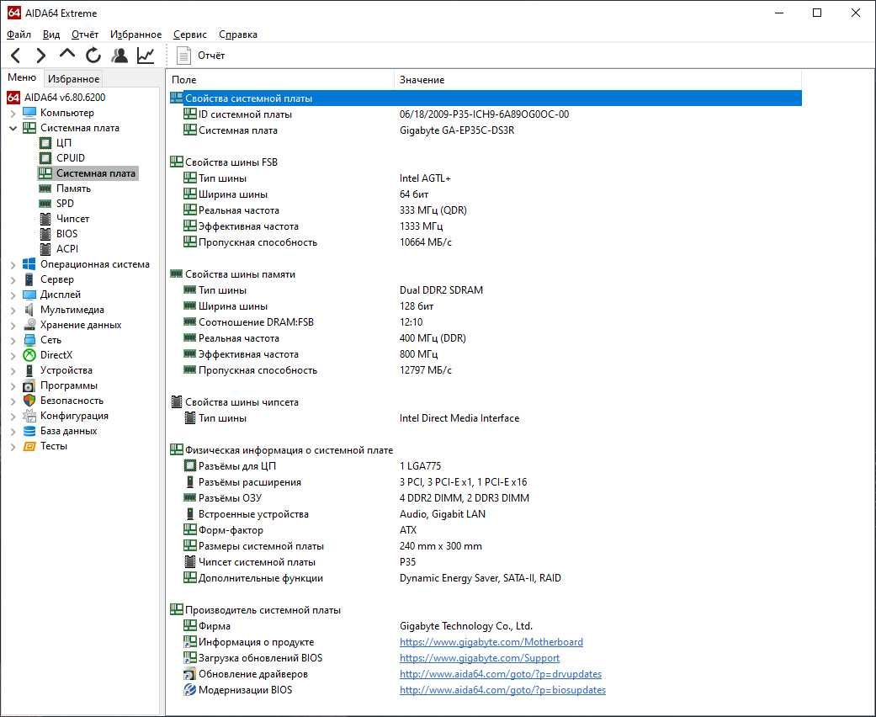876x717 pixels.
Task: Collapse the Системная плата tree node
Action: (13, 128)
